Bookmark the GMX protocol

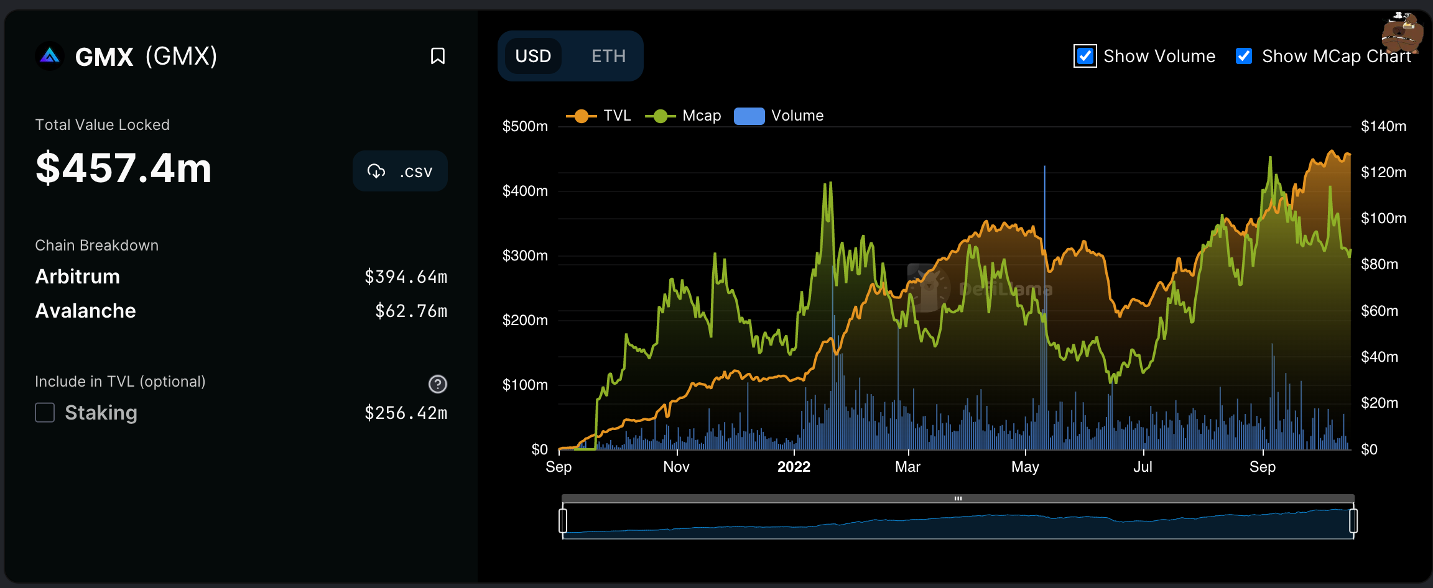click(x=438, y=56)
